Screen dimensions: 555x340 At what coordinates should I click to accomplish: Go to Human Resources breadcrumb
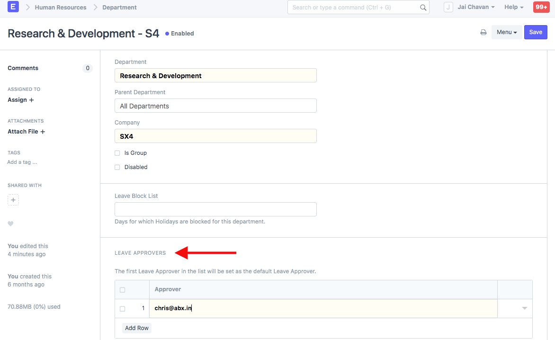point(61,7)
